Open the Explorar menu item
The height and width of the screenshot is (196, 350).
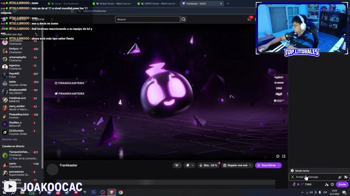point(38,19)
